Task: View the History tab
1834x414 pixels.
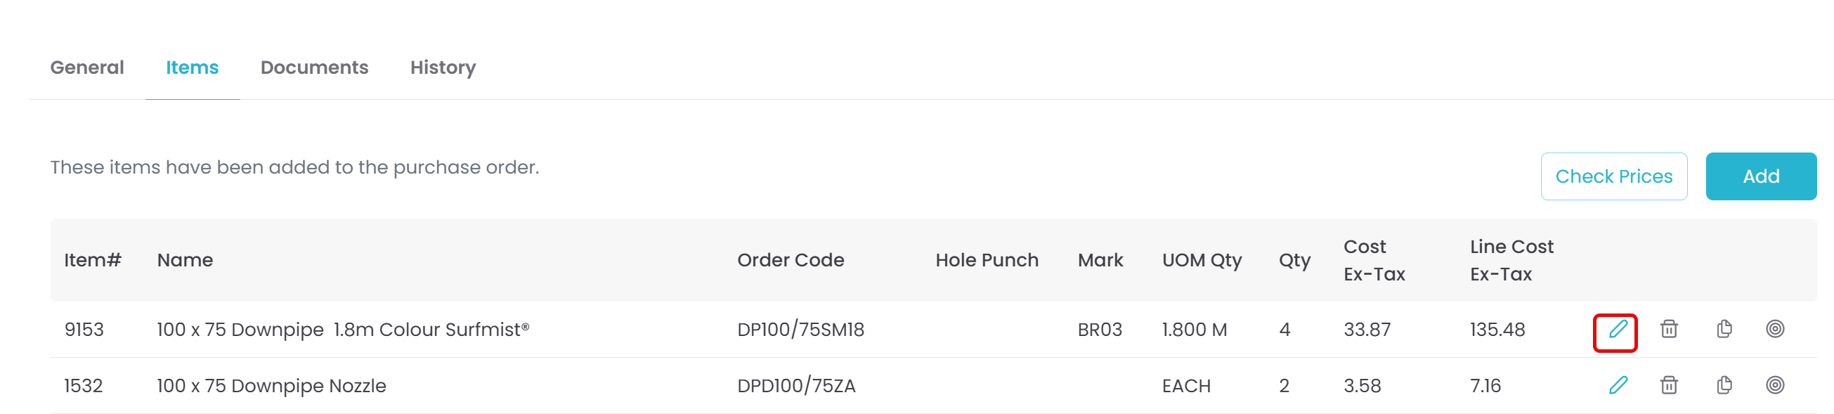Action: pos(443,67)
